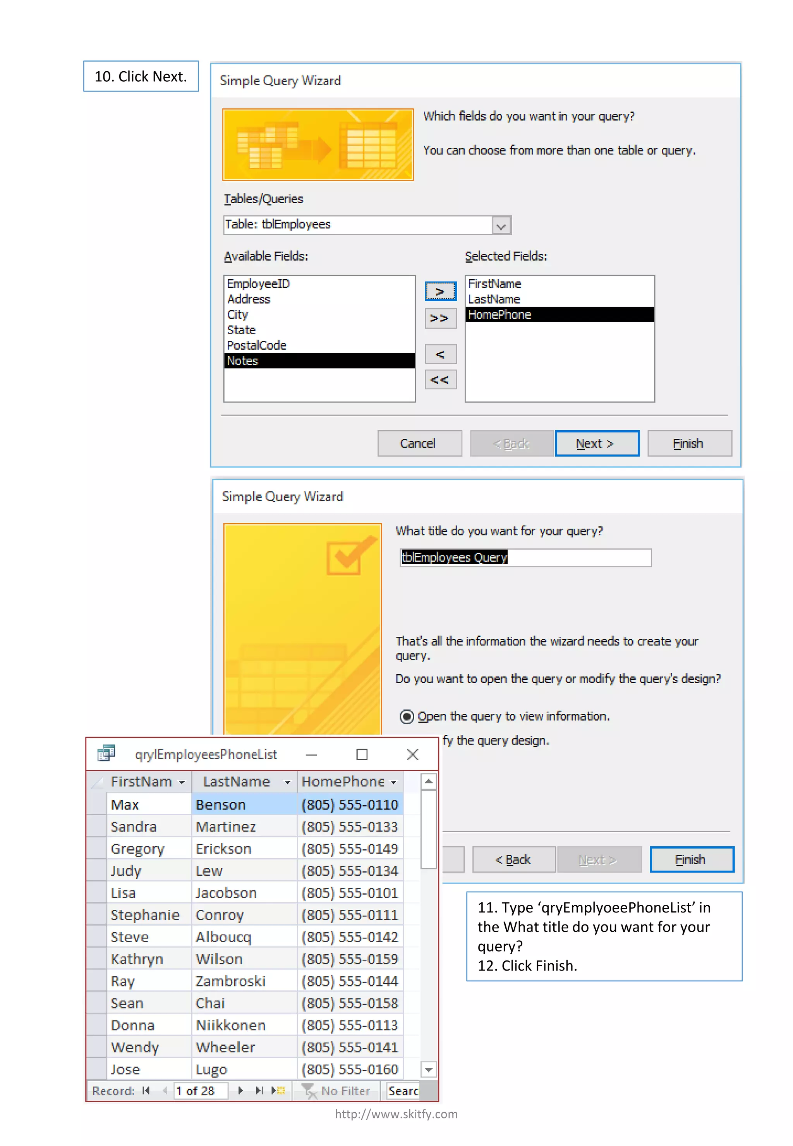
Task: Remove field with single left arrow button
Action: [440, 354]
